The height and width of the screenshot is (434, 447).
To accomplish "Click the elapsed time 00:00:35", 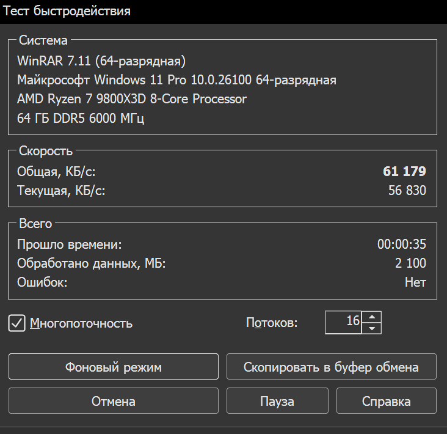I will tap(402, 245).
